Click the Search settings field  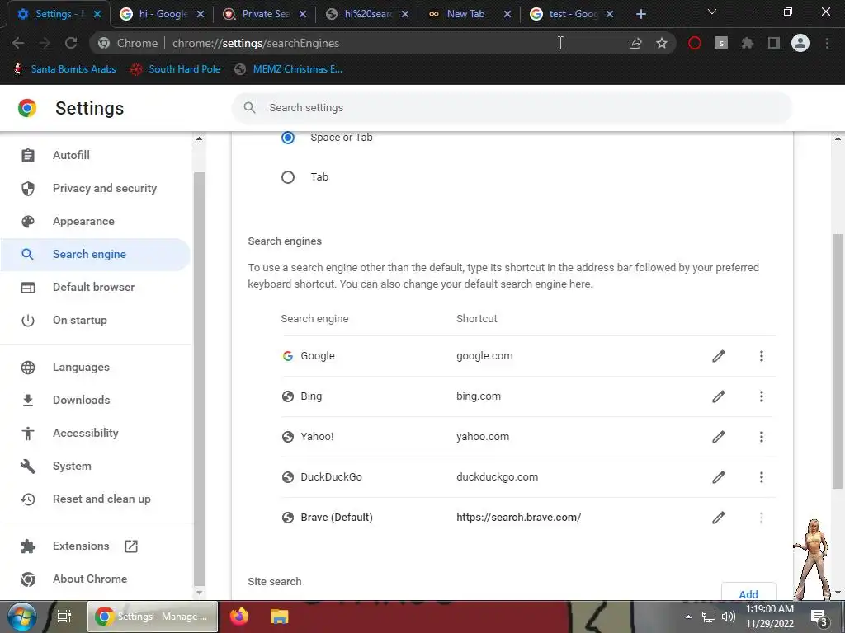click(512, 108)
